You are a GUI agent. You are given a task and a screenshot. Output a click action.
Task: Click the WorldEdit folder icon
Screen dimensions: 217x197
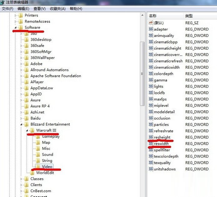click(32, 173)
